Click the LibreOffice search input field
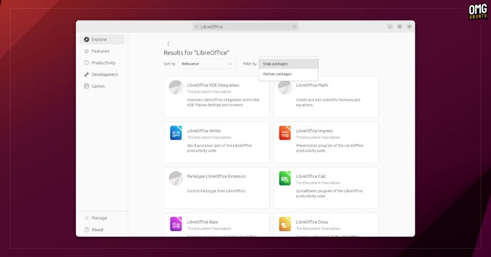This screenshot has width=491, height=257. (x=245, y=27)
